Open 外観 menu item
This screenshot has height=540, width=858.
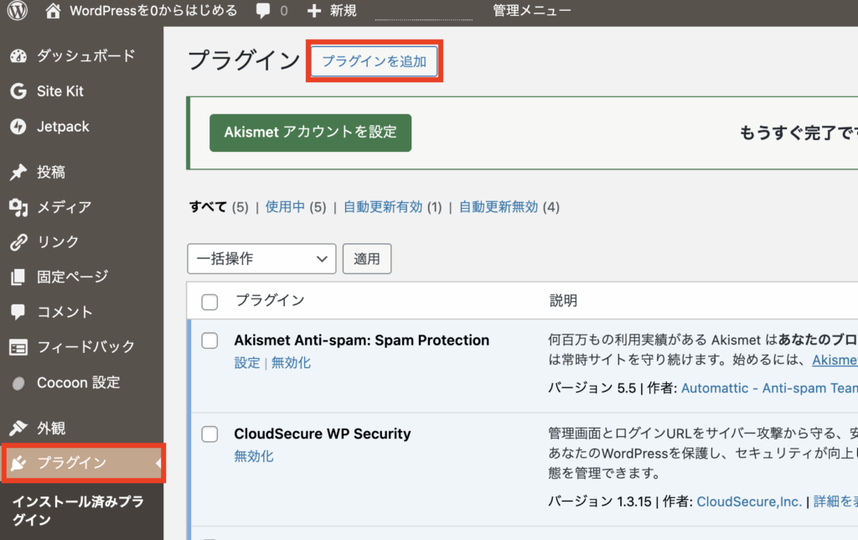(51, 428)
